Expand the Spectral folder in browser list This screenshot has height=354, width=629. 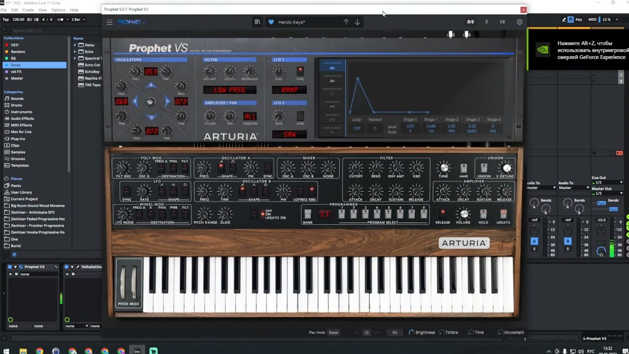tap(76, 59)
